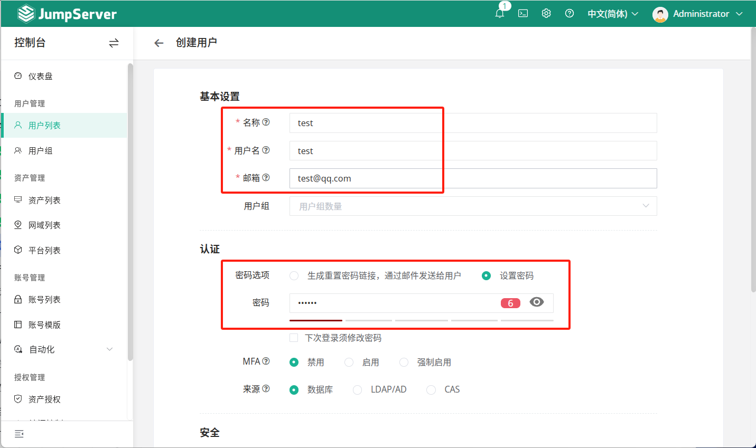
Task: Show help tooltip for 邮箱 field
Action: [266, 177]
